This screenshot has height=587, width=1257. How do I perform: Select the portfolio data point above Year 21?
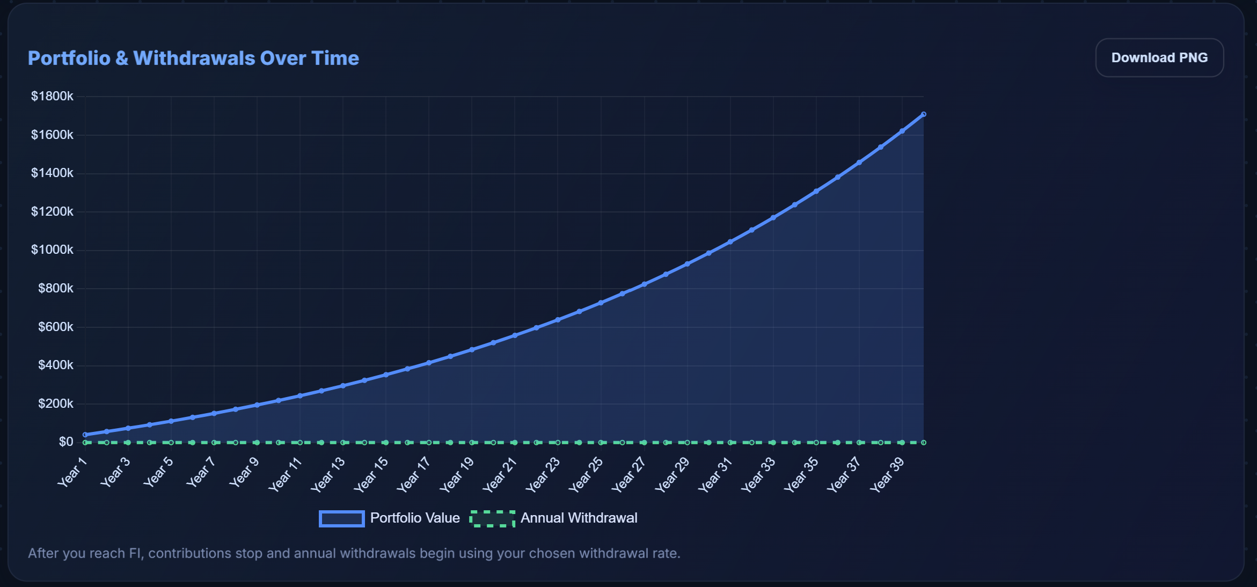click(x=515, y=335)
